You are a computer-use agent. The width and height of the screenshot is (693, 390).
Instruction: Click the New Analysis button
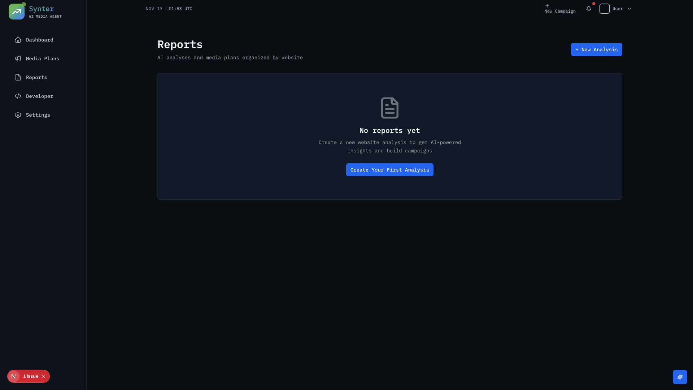tap(596, 49)
